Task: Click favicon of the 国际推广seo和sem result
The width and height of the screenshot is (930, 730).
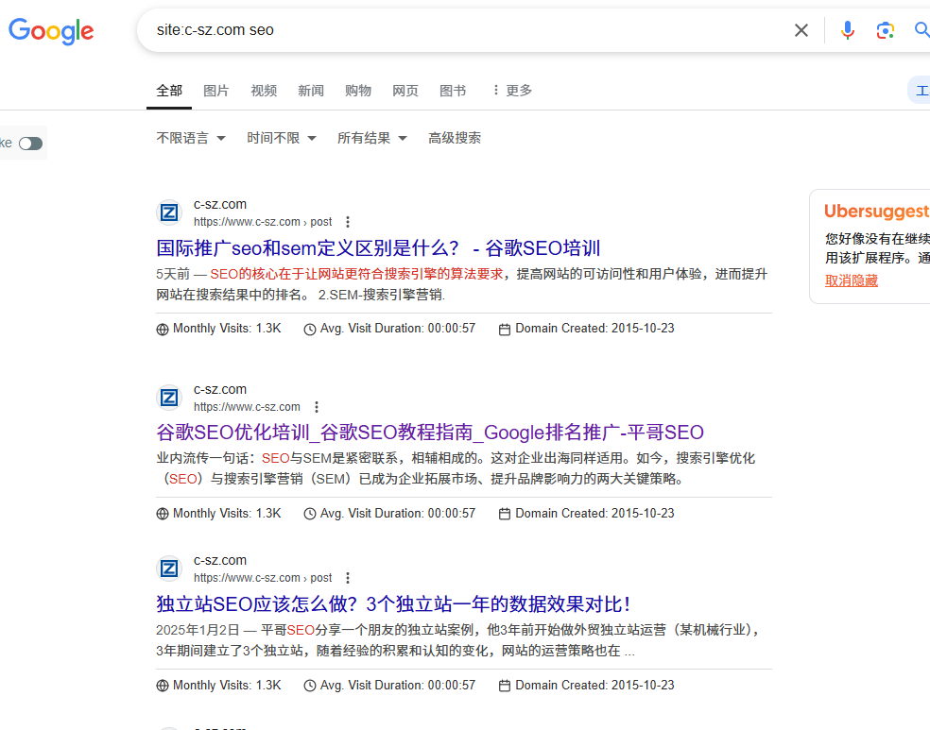Action: point(169,212)
